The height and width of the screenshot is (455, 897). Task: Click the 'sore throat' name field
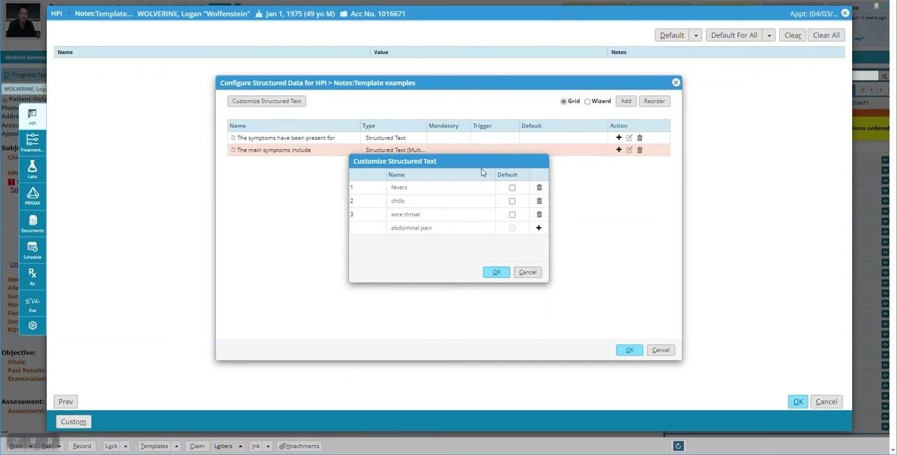pyautogui.click(x=440, y=214)
